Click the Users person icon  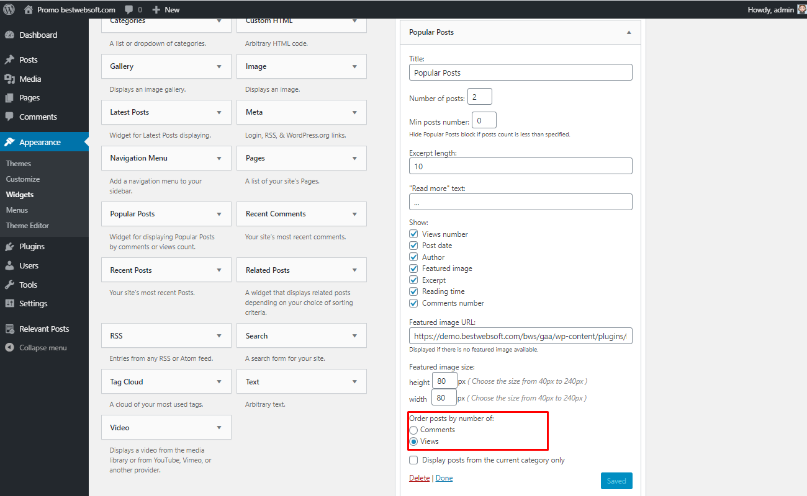(x=9, y=265)
